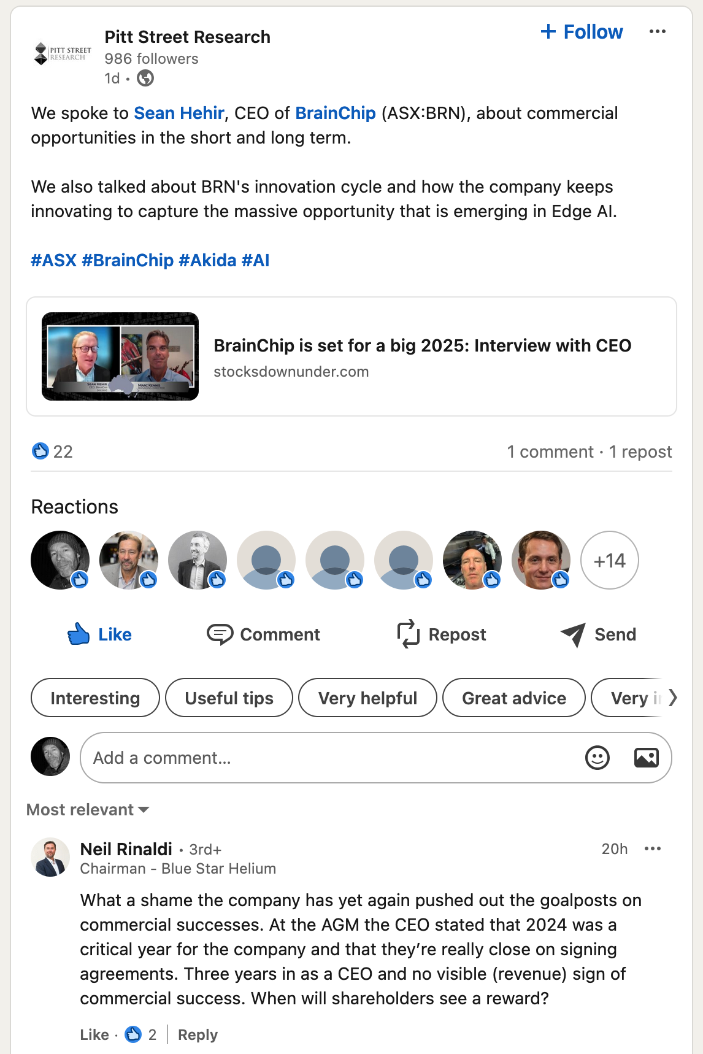Click the Add a comment input field
The width and height of the screenshot is (703, 1054).
[x=331, y=758]
